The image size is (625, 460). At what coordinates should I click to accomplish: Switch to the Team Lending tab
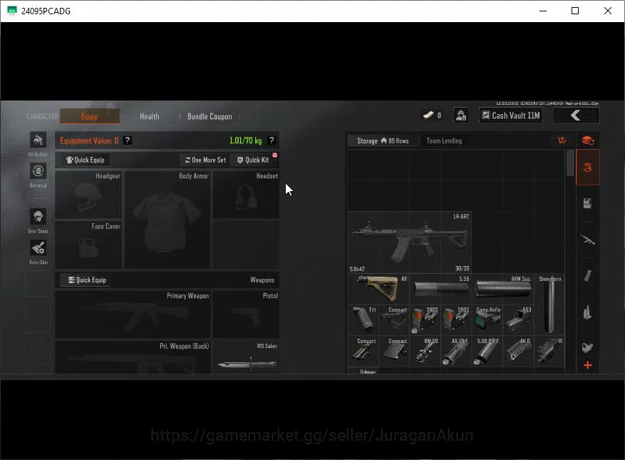[444, 140]
